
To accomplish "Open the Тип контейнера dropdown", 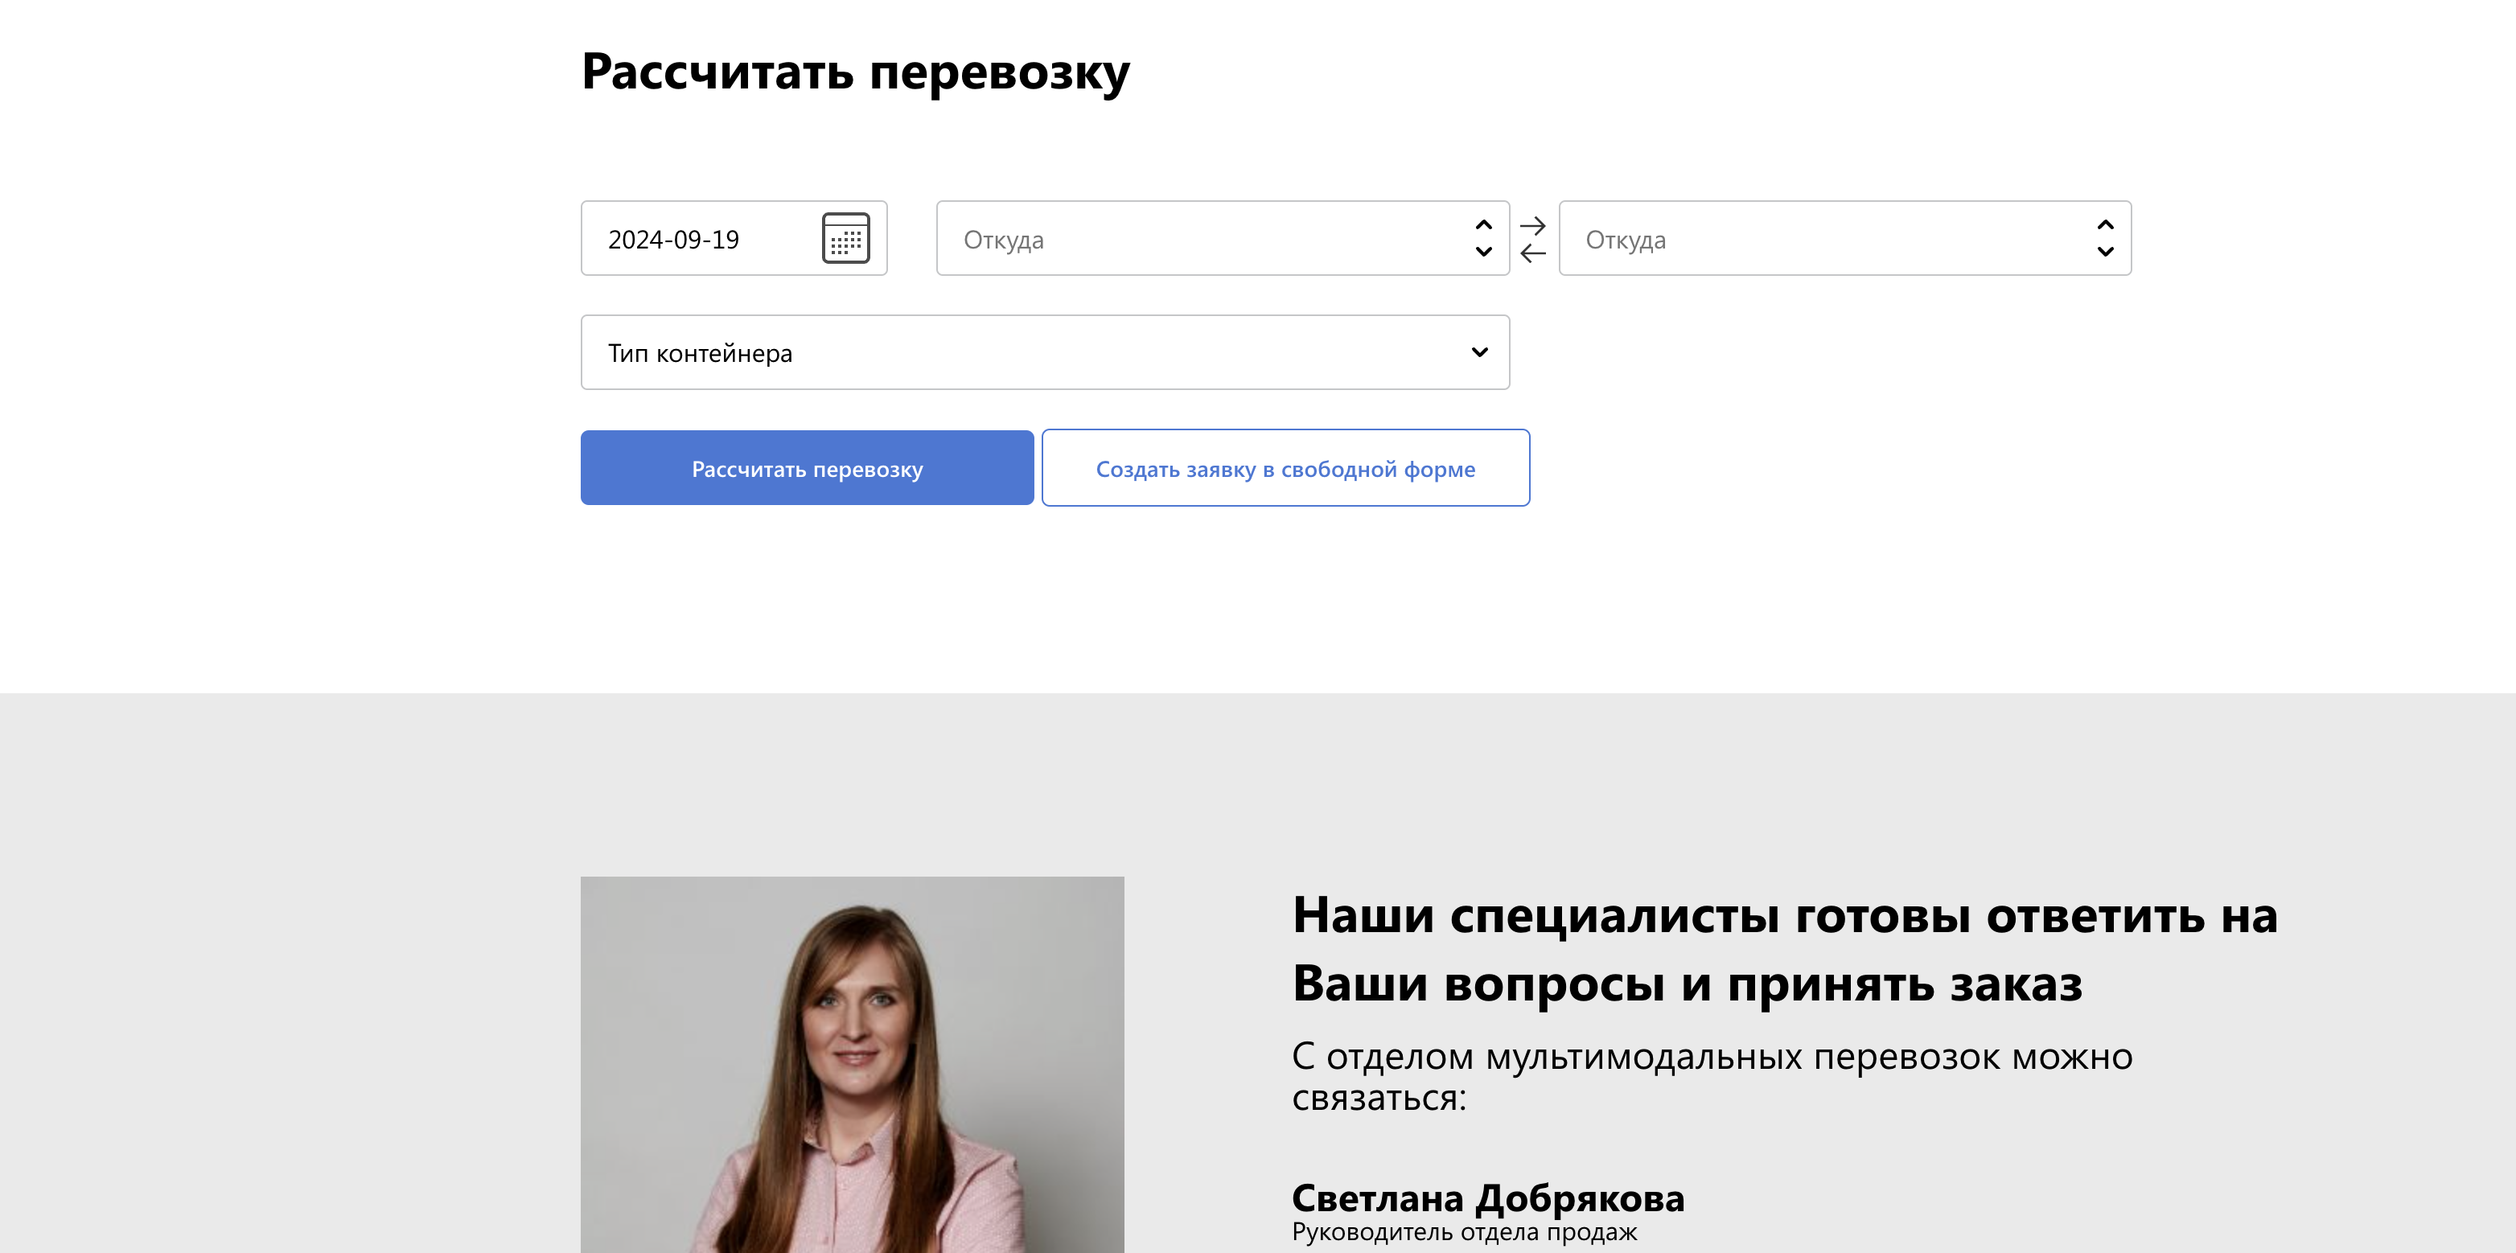I will pyautogui.click(x=1045, y=351).
